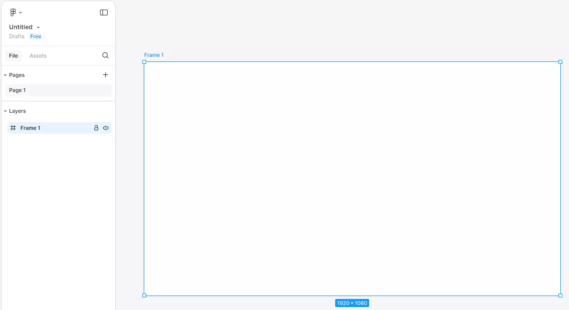569x310 pixels.
Task: Click the top-left frame resize handle
Action: [144, 62]
